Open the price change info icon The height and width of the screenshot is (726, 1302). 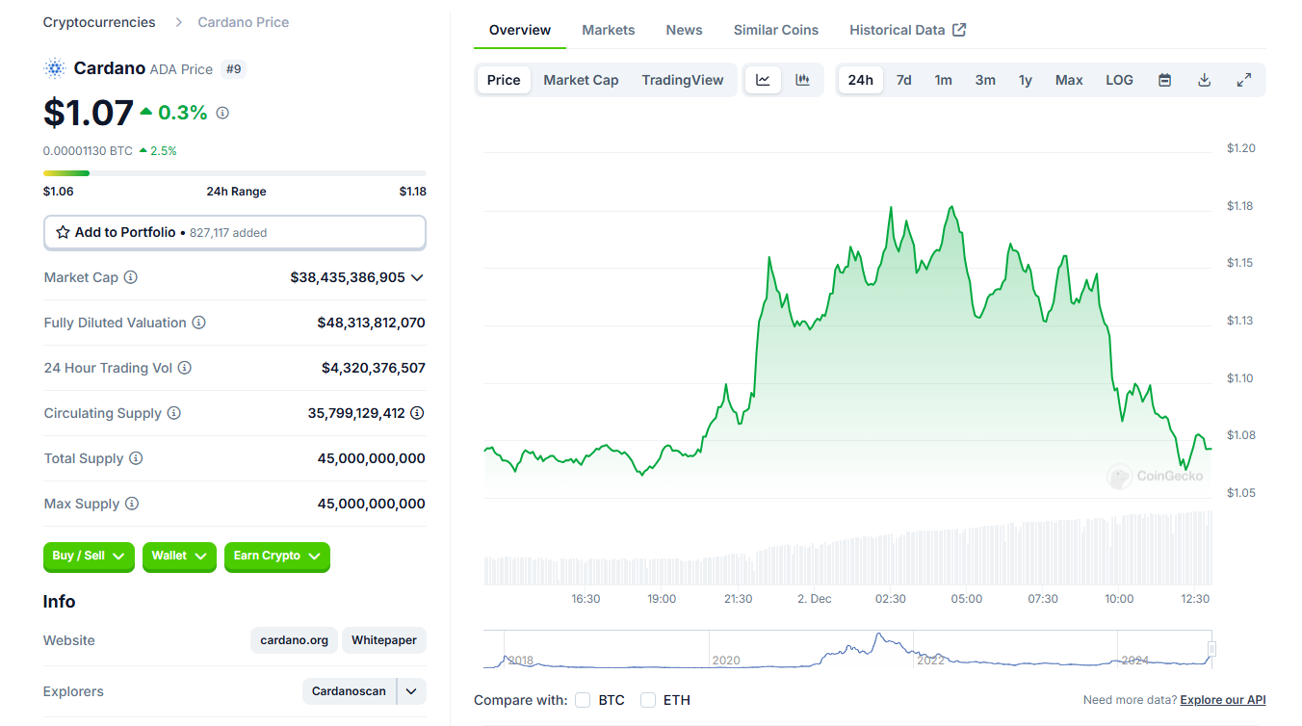click(x=222, y=113)
